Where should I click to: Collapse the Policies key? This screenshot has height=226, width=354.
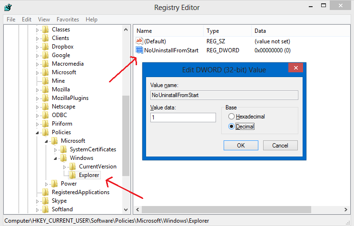pyautogui.click(x=37, y=133)
